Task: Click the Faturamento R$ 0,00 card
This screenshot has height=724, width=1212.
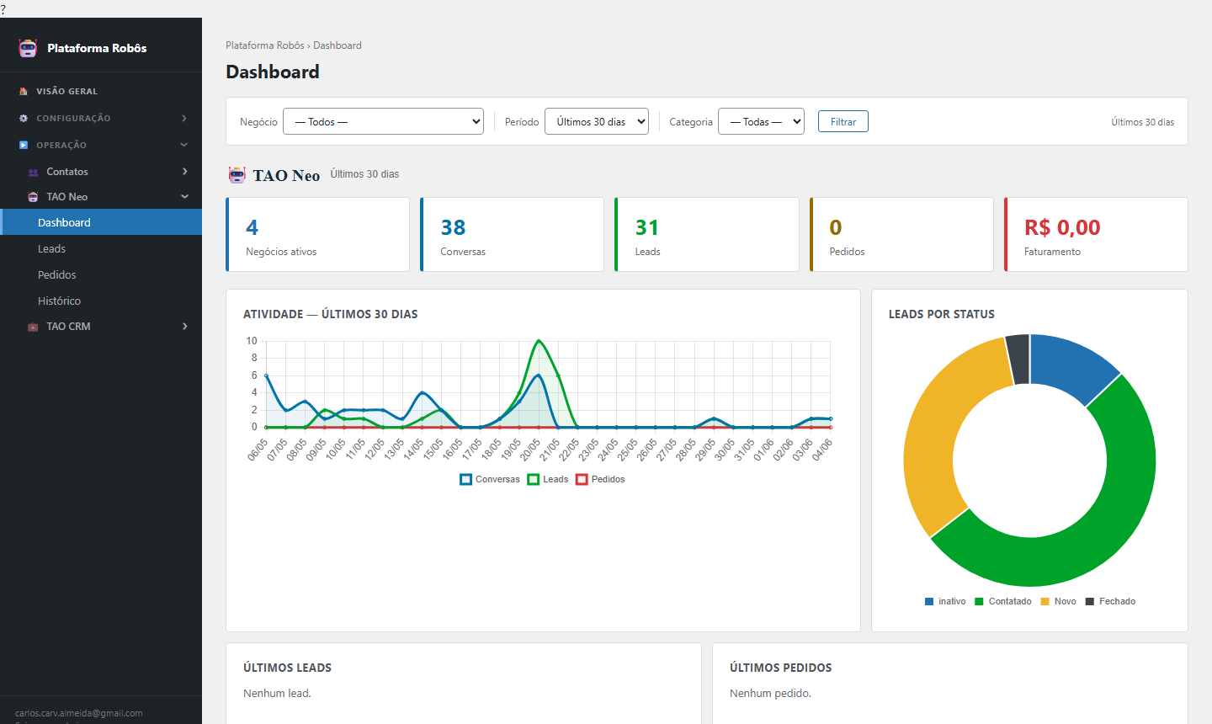Action: (x=1096, y=235)
